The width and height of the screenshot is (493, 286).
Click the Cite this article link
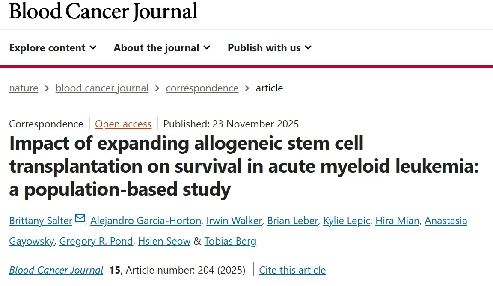[x=292, y=270]
